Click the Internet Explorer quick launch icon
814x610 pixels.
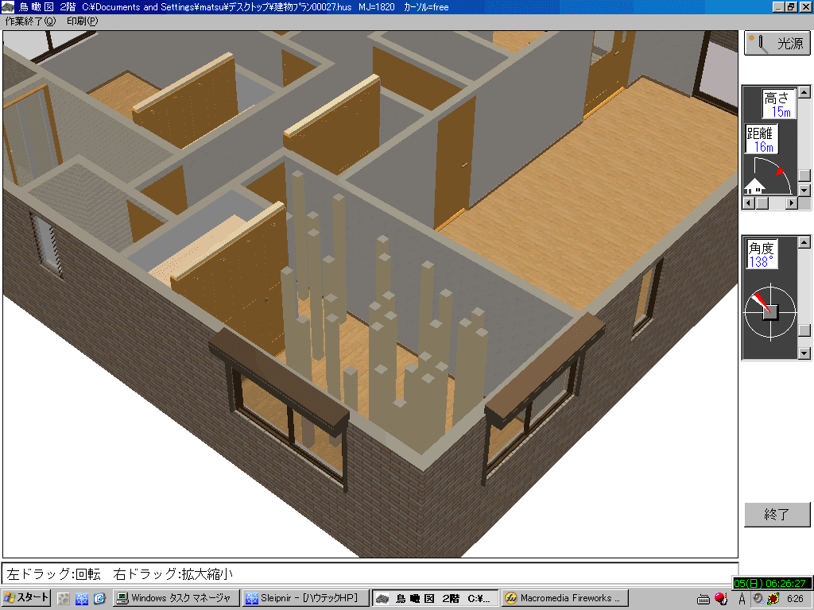(x=99, y=598)
